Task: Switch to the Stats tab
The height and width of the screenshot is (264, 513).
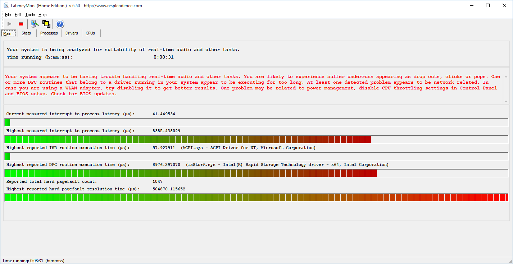Action: click(26, 33)
